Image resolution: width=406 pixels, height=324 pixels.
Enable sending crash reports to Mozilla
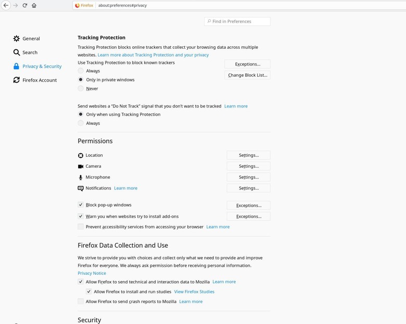(x=81, y=301)
